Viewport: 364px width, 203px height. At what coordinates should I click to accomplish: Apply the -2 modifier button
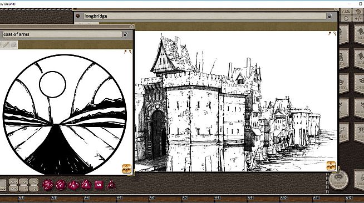click(x=24, y=189)
